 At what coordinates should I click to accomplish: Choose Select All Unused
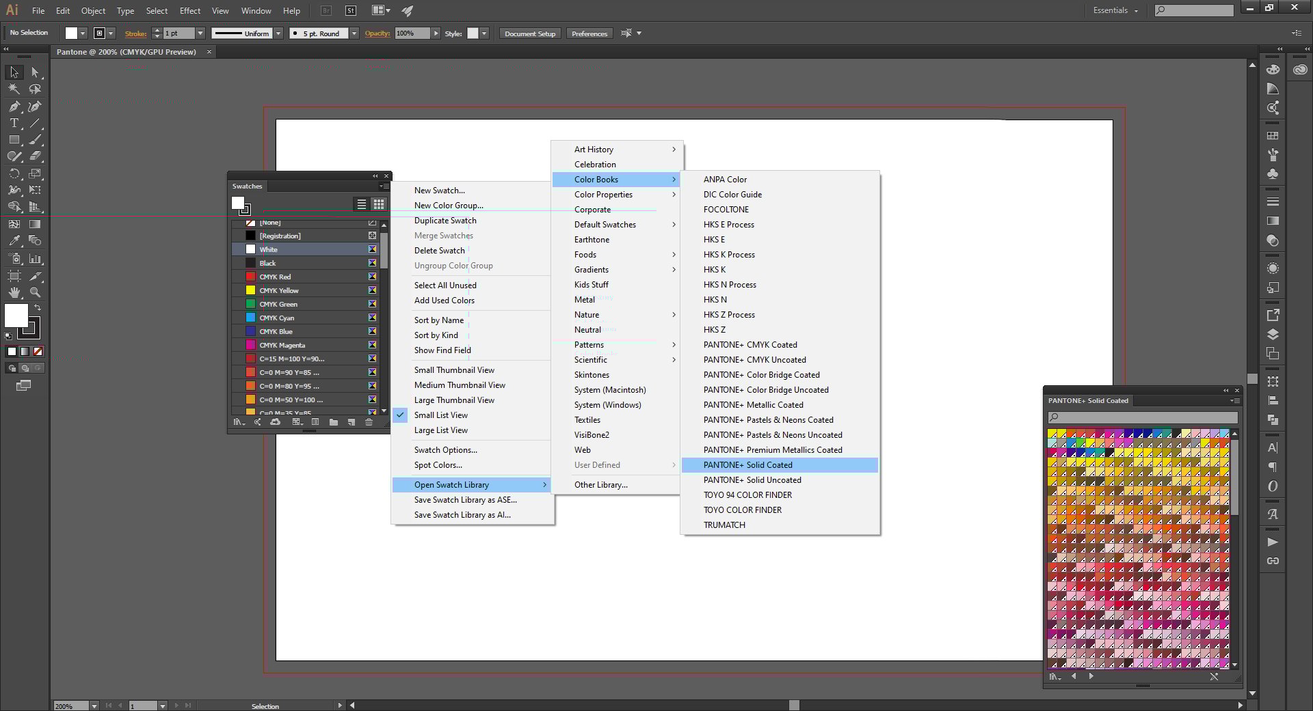click(x=472, y=285)
